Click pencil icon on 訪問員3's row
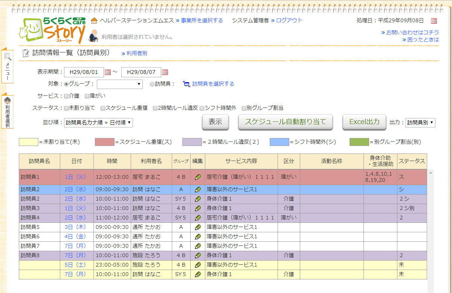This screenshot has height=293, width=452. [198, 208]
